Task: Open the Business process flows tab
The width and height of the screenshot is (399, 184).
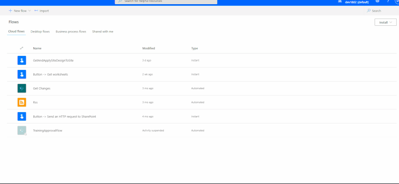Action: pos(71,31)
